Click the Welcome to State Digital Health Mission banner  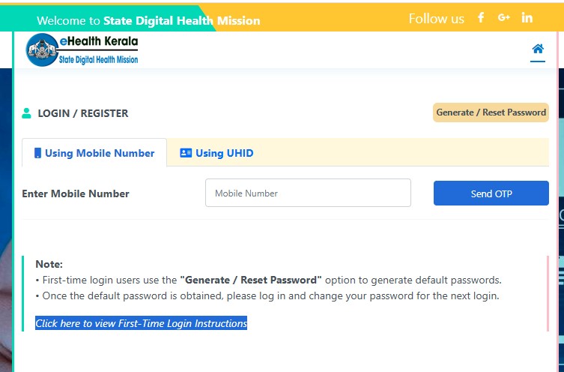148,20
